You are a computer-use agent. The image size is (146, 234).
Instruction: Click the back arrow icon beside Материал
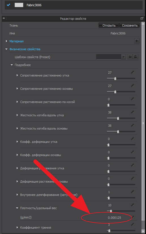tap(137, 41)
